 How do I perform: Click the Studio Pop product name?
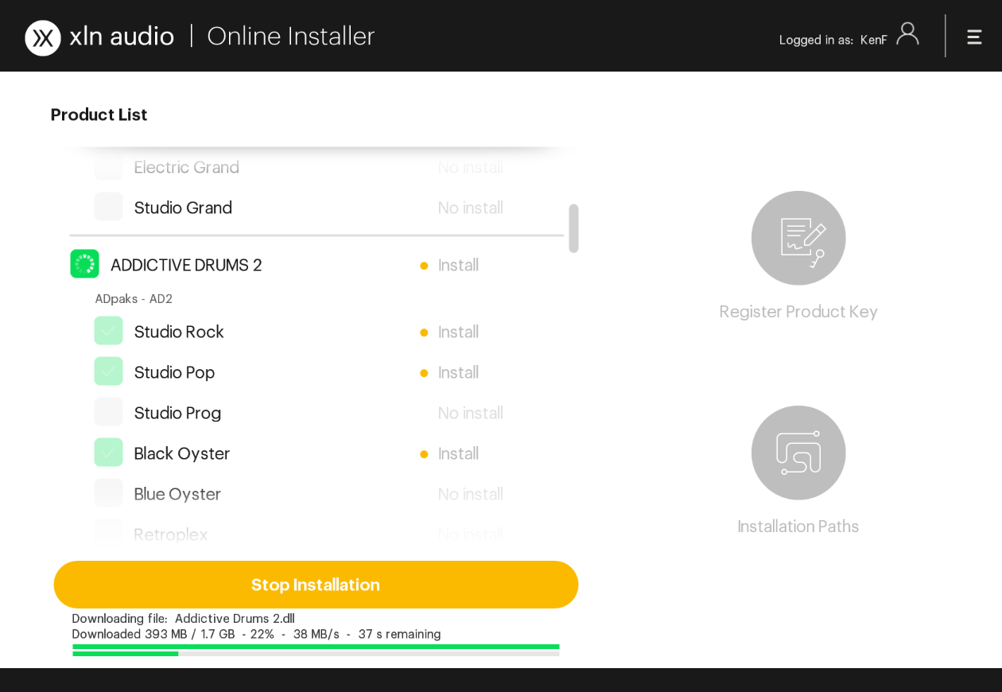click(x=174, y=372)
